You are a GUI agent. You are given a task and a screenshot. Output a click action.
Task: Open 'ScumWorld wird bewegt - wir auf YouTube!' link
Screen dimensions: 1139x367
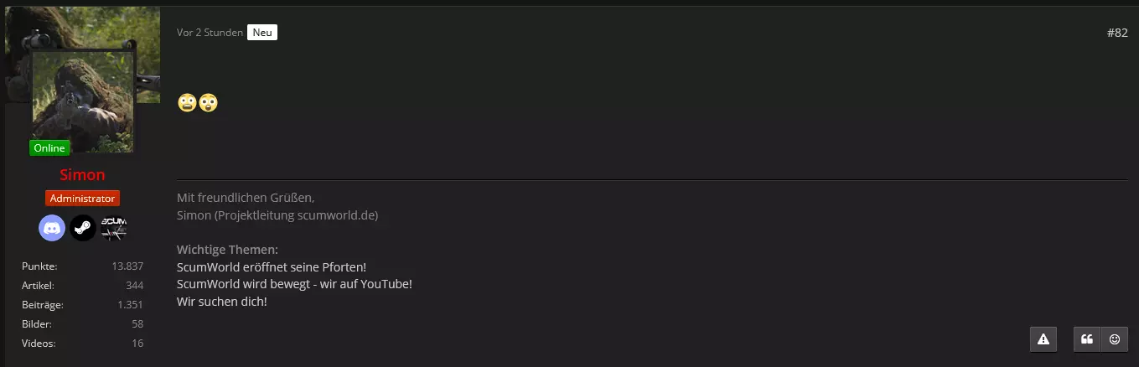point(294,284)
